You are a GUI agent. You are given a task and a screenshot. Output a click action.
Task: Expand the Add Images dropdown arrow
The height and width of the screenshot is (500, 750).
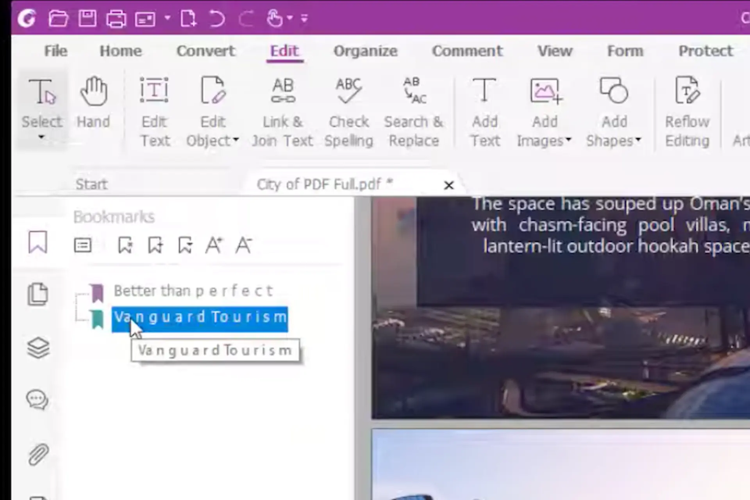[568, 140]
